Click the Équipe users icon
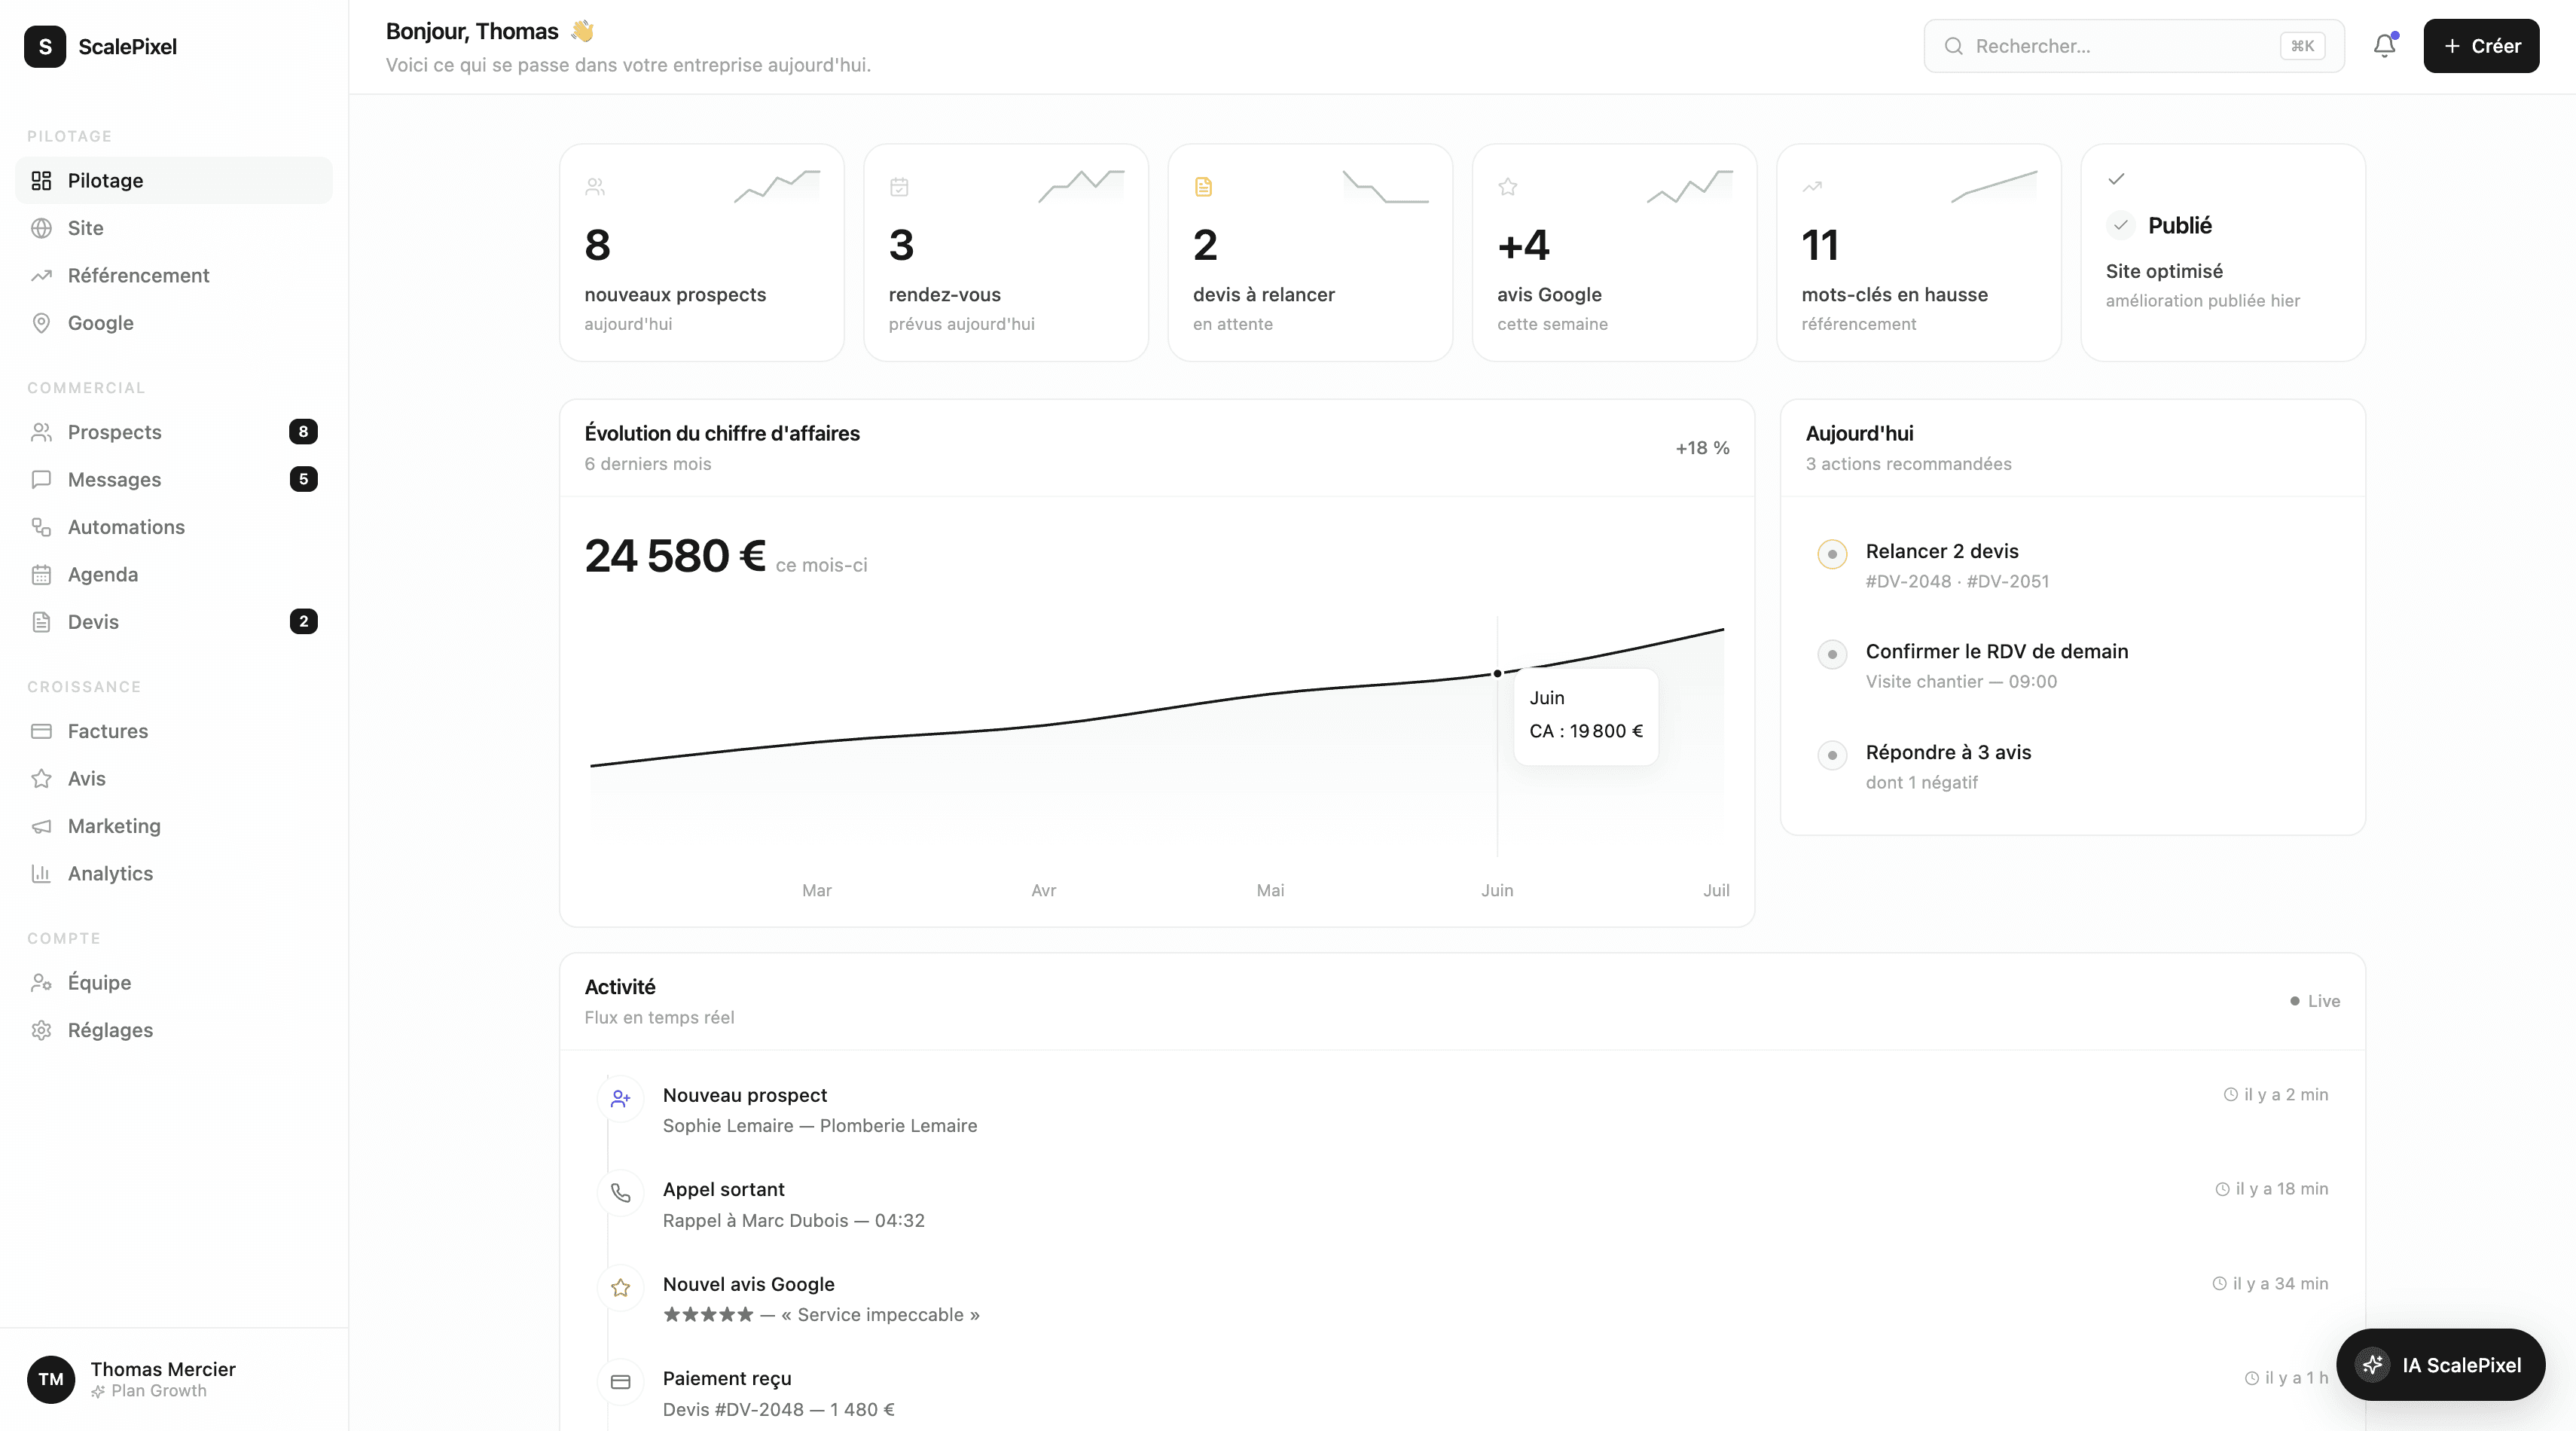The image size is (2576, 1431). 41,982
